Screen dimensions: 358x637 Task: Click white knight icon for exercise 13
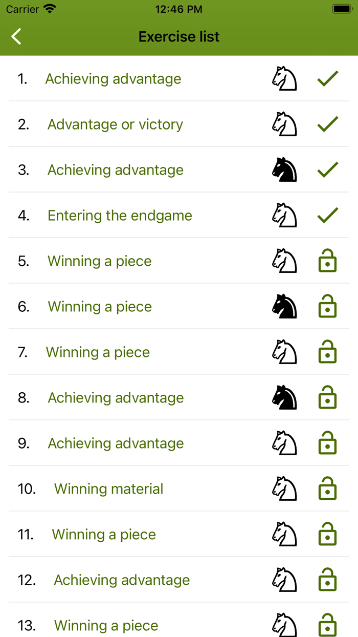click(x=284, y=625)
